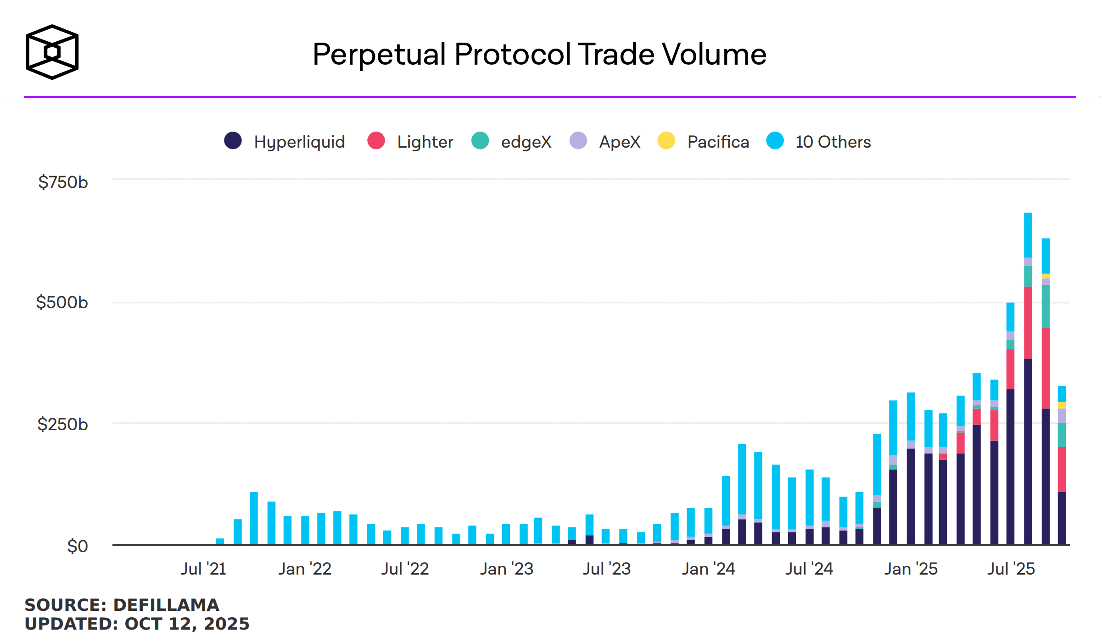The height and width of the screenshot is (642, 1102).
Task: Click the $500b y-axis label
Action: point(62,303)
